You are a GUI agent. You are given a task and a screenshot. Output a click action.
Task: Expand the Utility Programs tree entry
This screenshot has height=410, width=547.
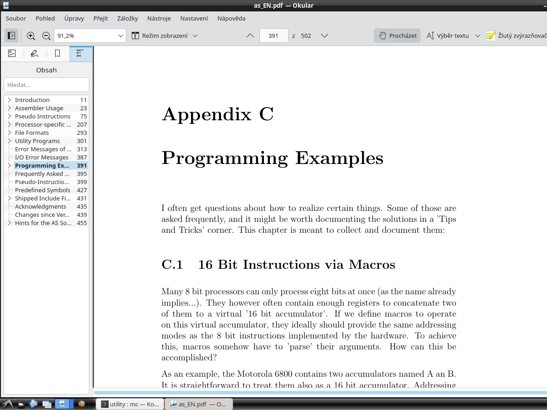pos(9,141)
